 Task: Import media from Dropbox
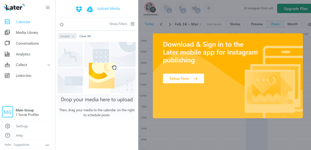79,9
